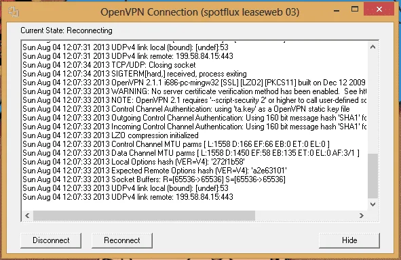
Task: Click the vertical scrollbar thumb
Action: 373,176
